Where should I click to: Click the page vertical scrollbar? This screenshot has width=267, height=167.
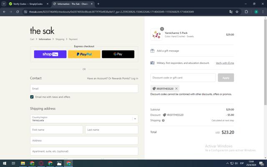265,62
